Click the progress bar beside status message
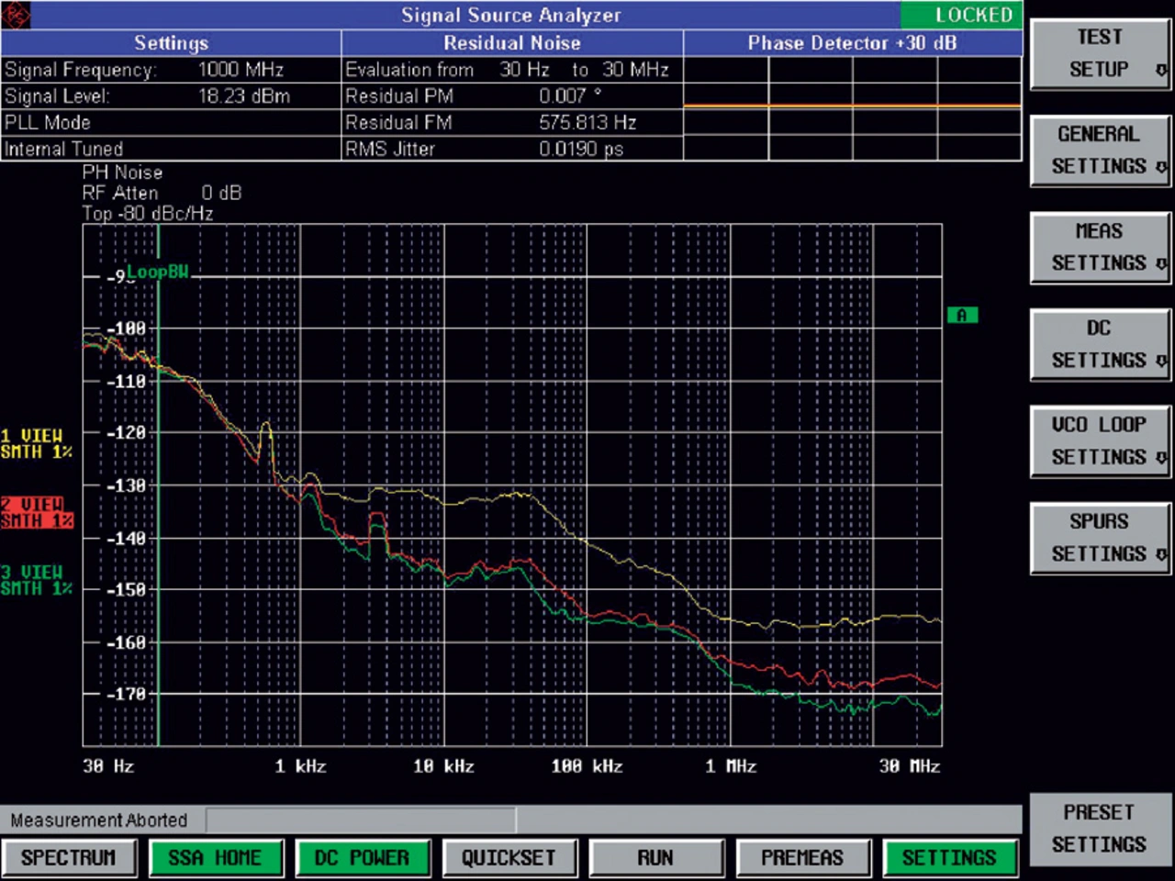The height and width of the screenshot is (881, 1175). 361,820
